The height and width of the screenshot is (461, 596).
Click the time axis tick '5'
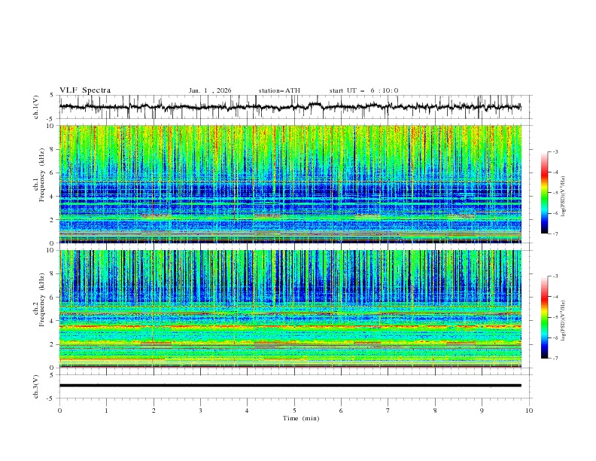click(x=294, y=411)
